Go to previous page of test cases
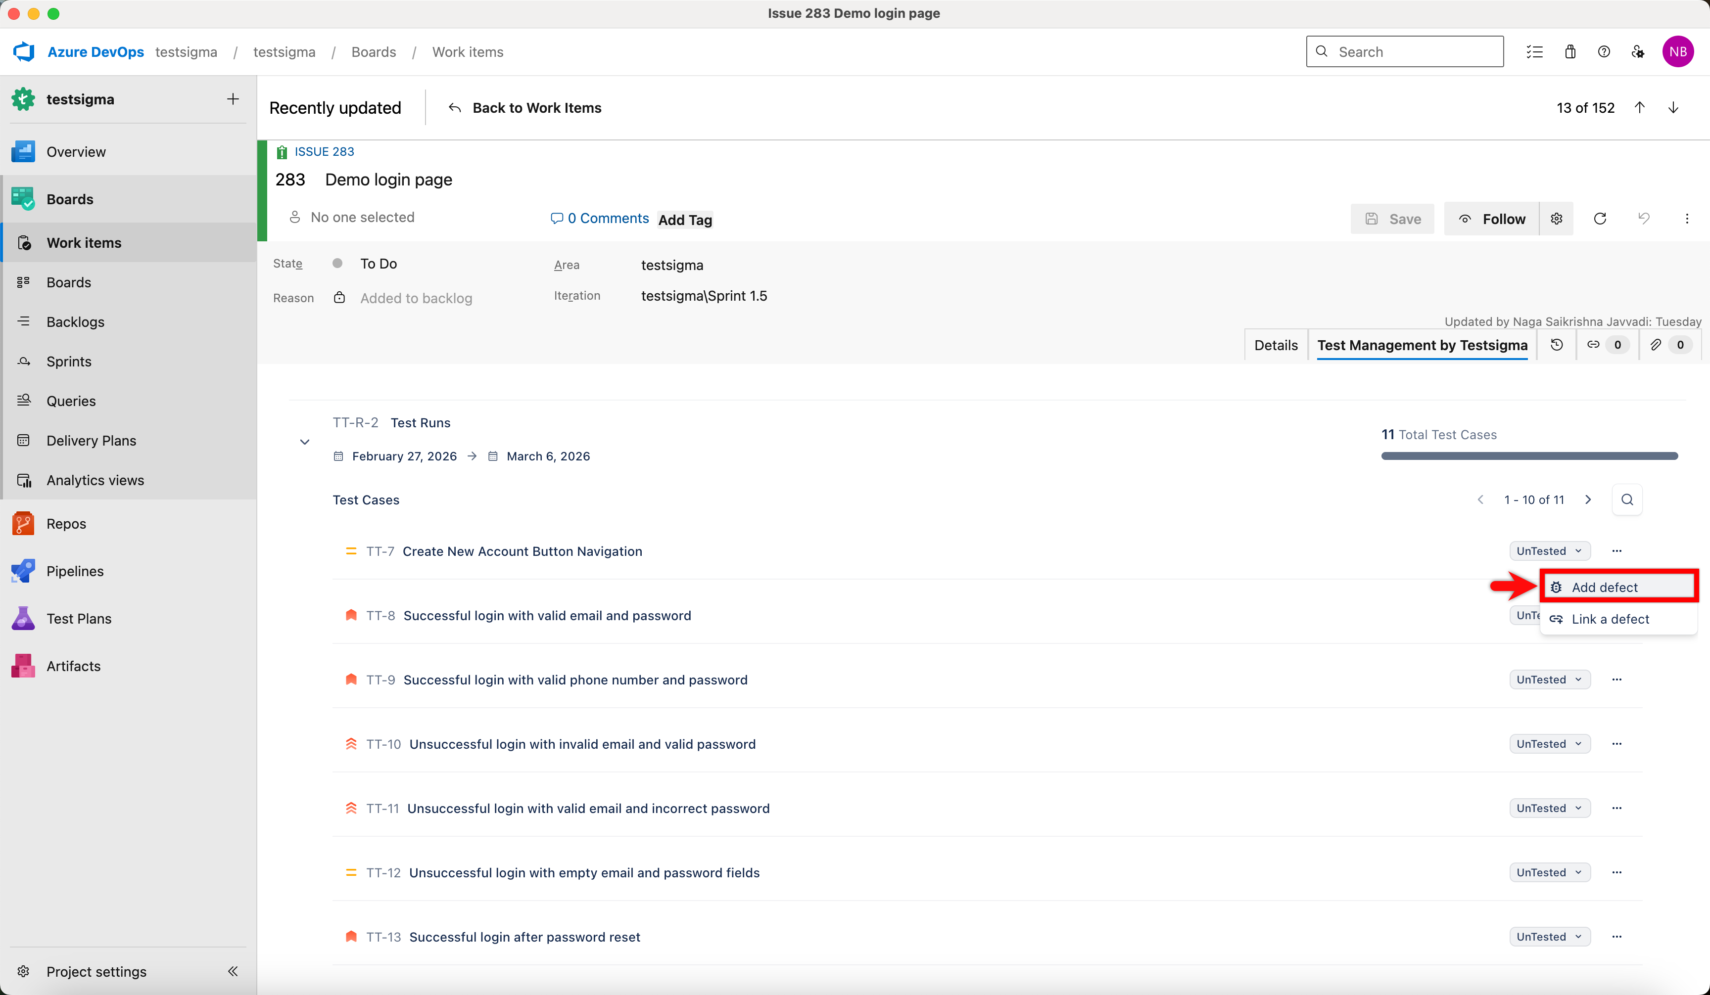The height and width of the screenshot is (995, 1710). coord(1480,500)
